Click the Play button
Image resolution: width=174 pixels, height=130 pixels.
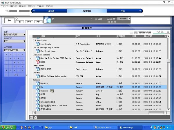(10, 20)
